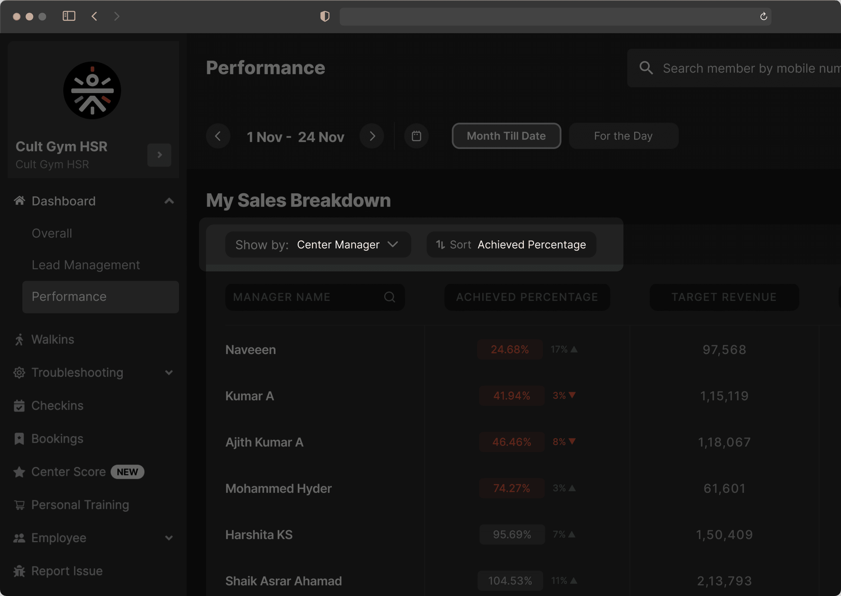Open the Checkins section
841x596 pixels.
click(x=57, y=406)
